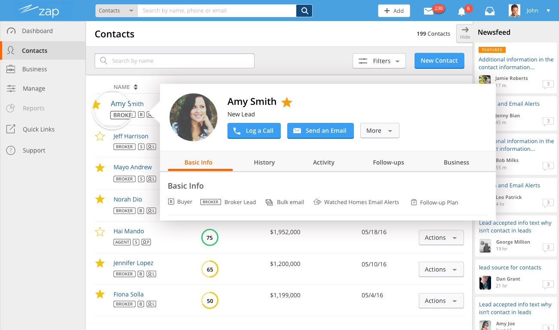This screenshot has height=330, width=559.
Task: Open Mayo Andrew's contact link
Action: [x=132, y=167]
